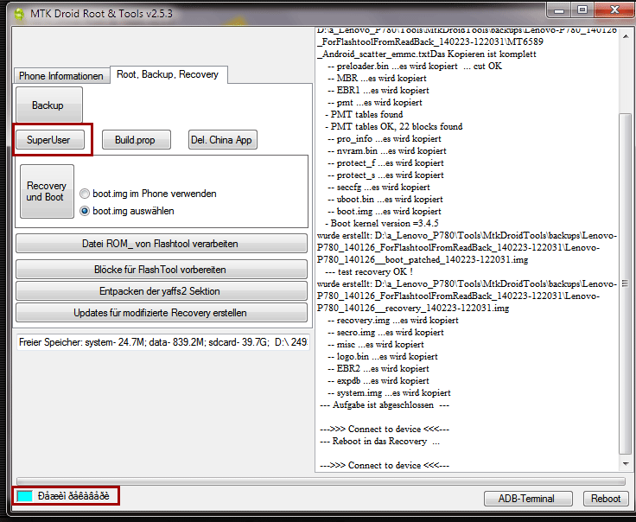Click 'Updates für modifizierte Recovery erstellen'

tap(161, 312)
